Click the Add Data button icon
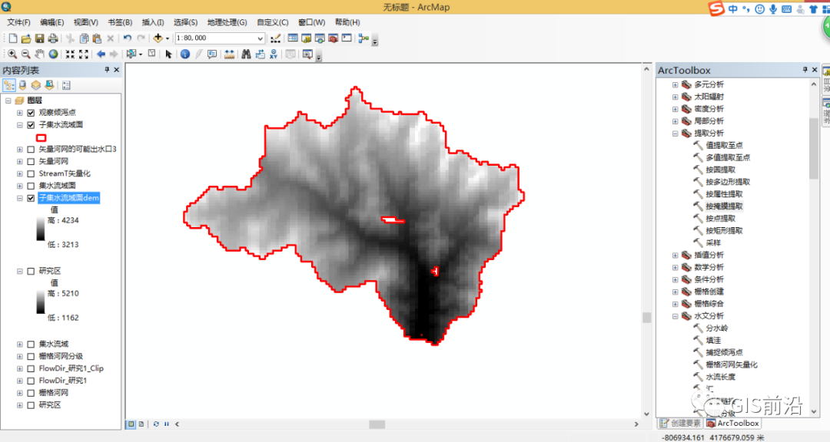This screenshot has height=442, width=830. (158, 38)
